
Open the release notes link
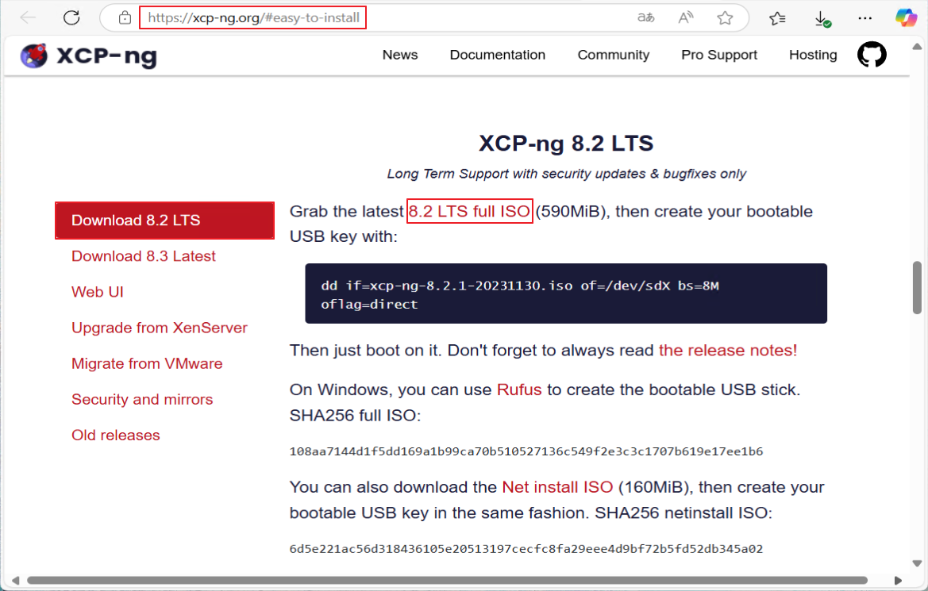click(x=728, y=350)
